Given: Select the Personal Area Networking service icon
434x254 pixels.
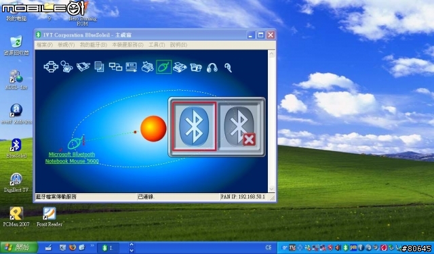Looking at the screenshot, I should pyautogui.click(x=51, y=67).
